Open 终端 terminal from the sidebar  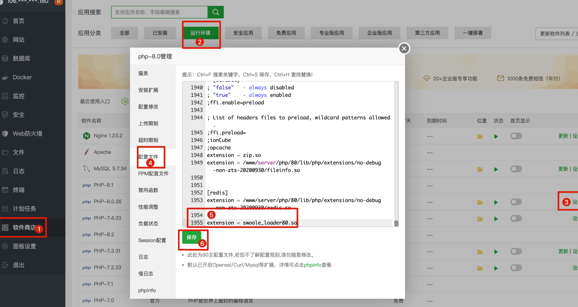19,190
